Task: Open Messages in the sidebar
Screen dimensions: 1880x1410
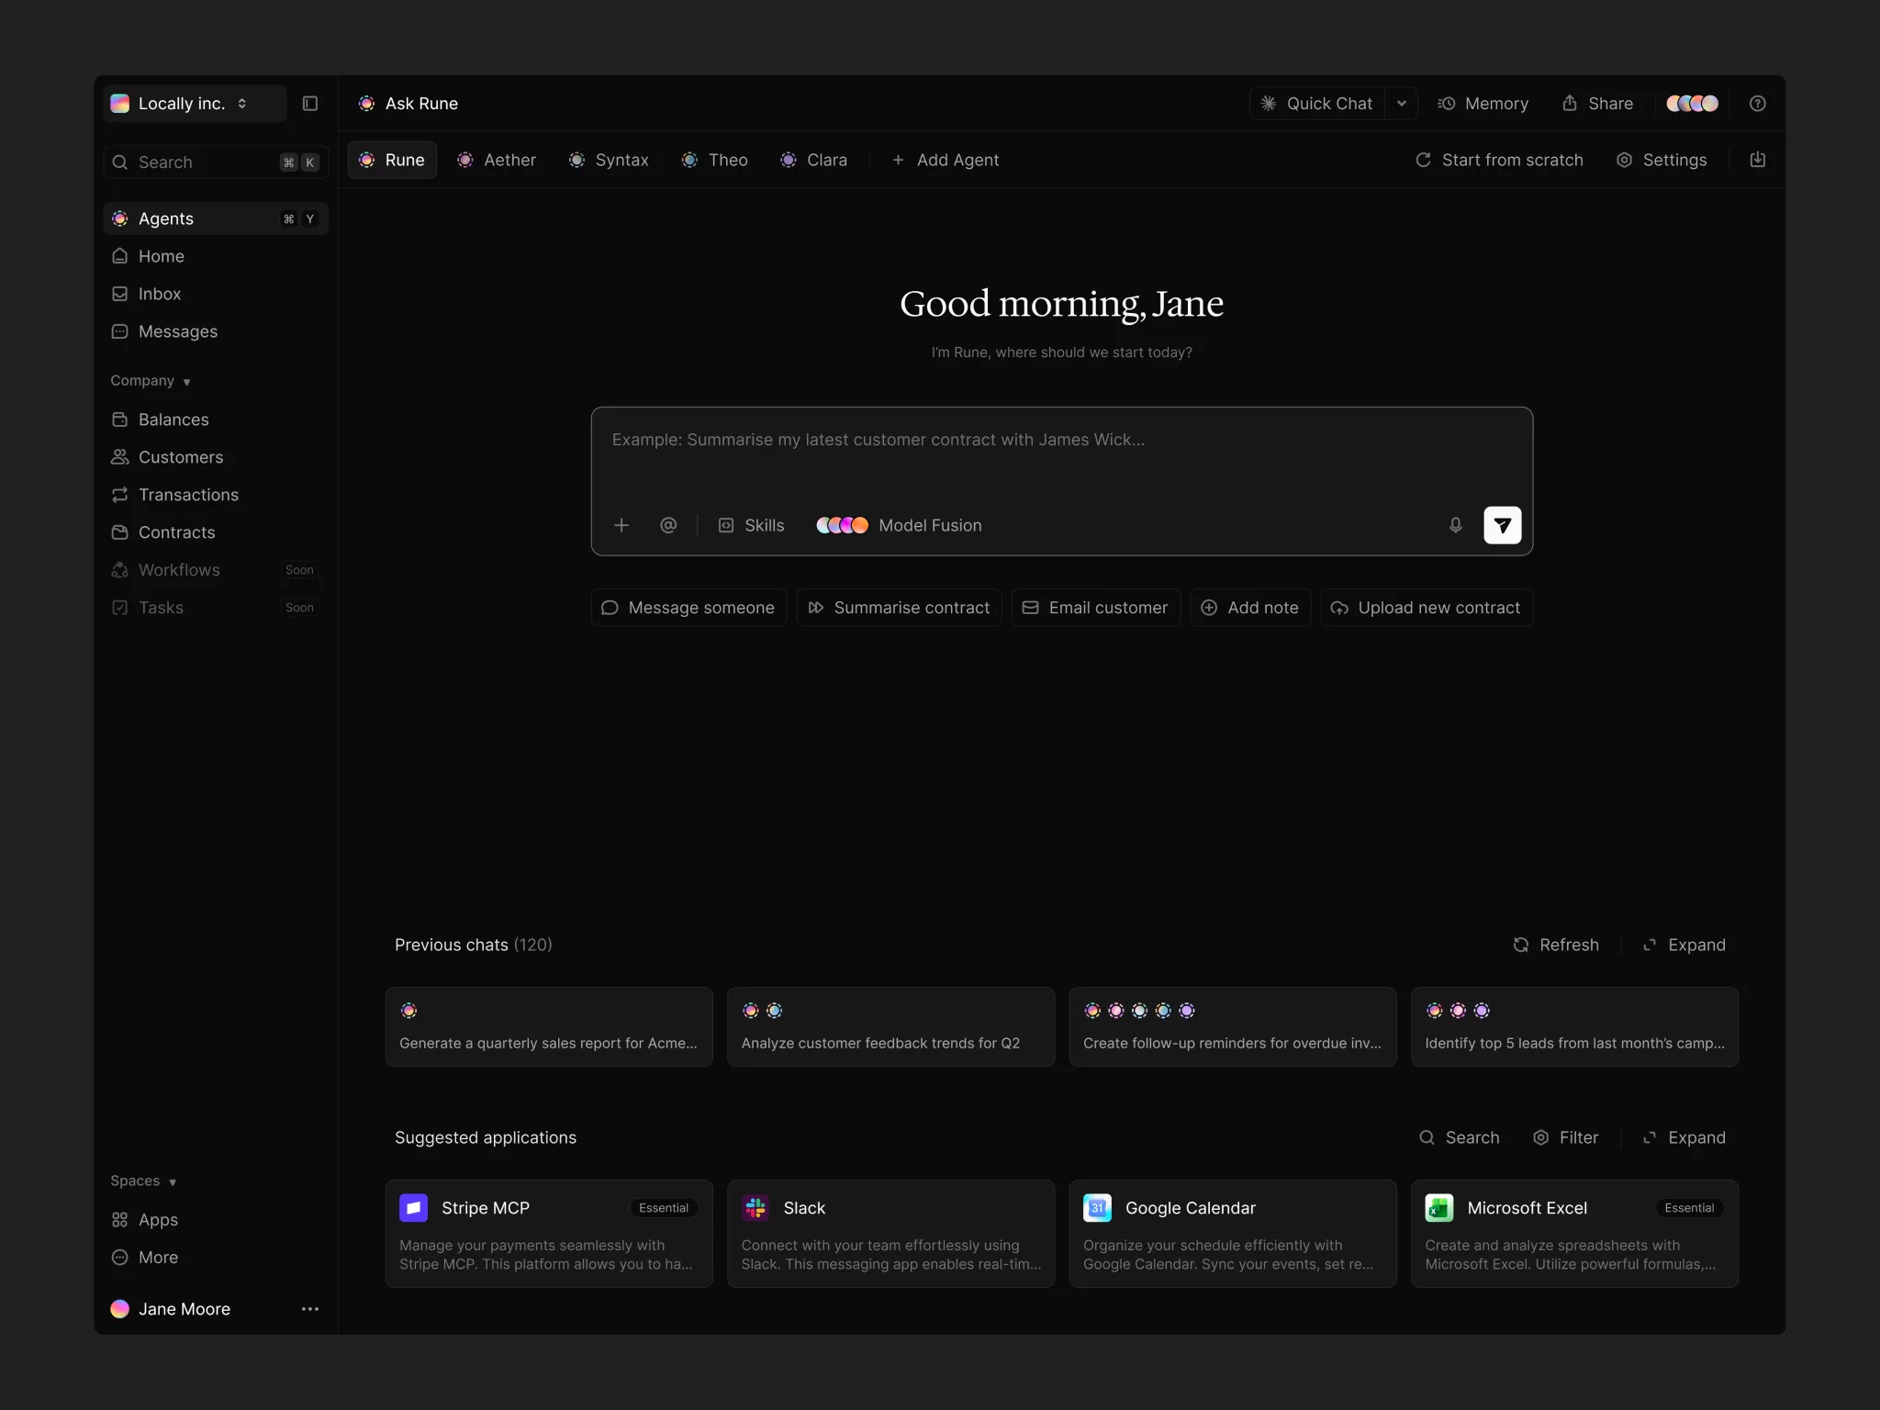Action: click(x=216, y=331)
